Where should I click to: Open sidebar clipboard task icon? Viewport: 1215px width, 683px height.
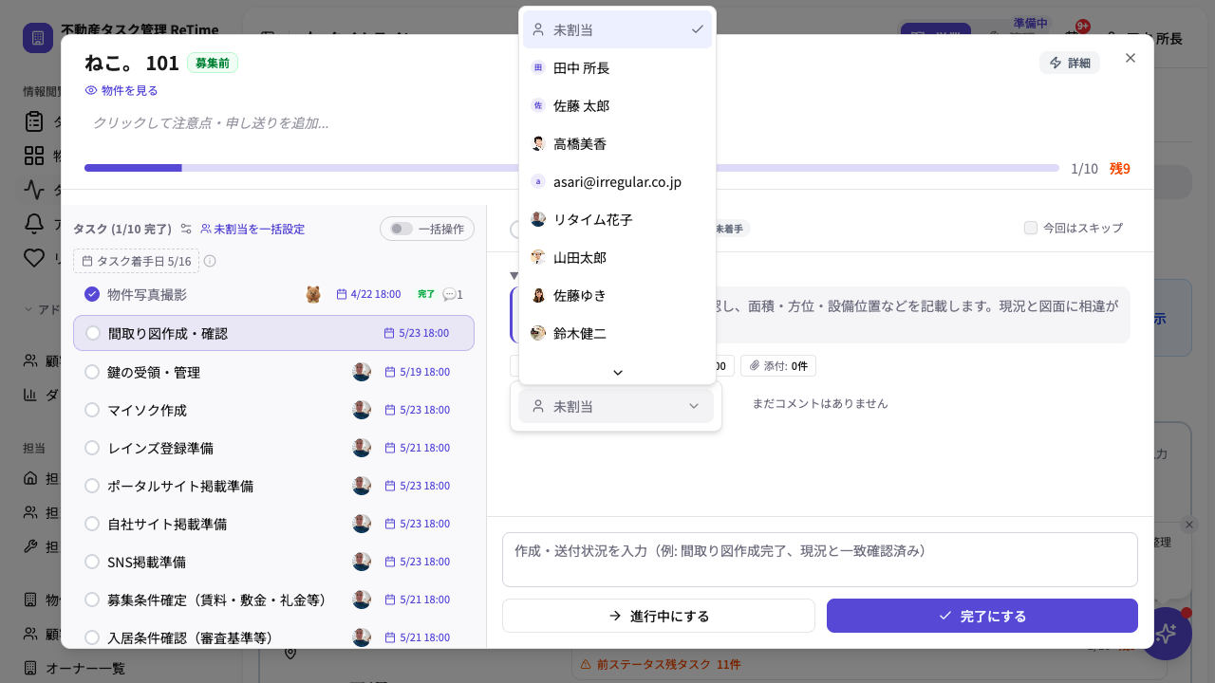(x=34, y=121)
